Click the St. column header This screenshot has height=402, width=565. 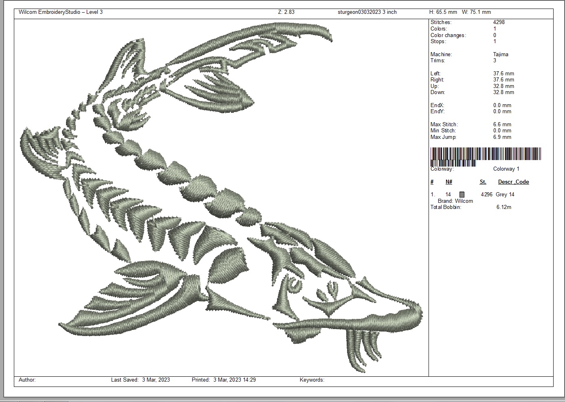point(483,182)
